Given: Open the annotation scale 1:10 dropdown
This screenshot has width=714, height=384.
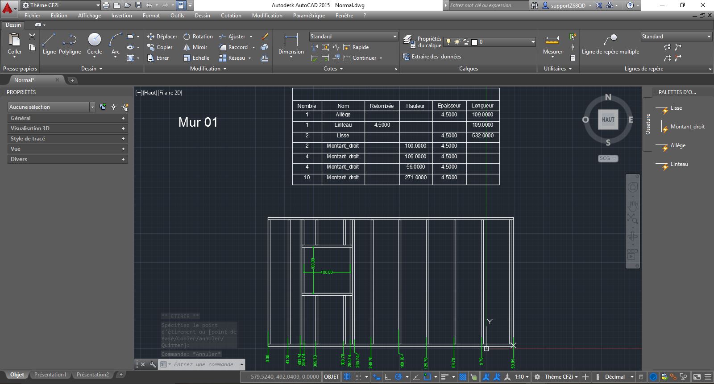Looking at the screenshot, I should pyautogui.click(x=522, y=377).
